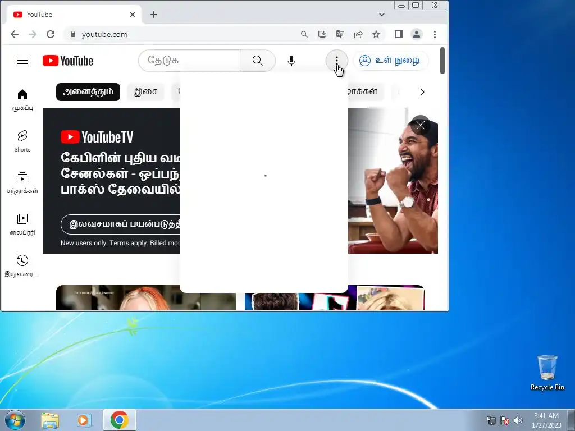Image resolution: width=575 pixels, height=431 pixels.
Task: Open a new tab with plus button
Action: 154,15
